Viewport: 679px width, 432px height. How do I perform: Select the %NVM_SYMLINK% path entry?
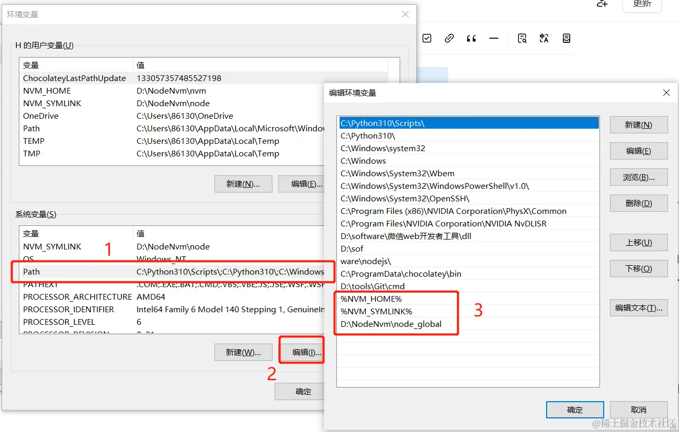468,311
